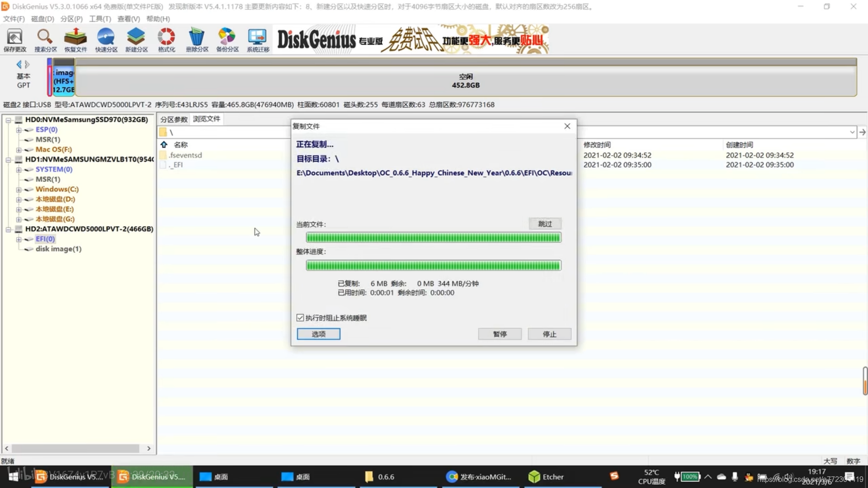Open the 查看(V) menu

coord(128,19)
